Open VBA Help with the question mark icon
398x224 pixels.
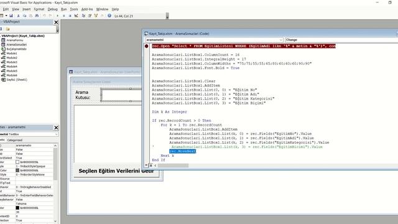[x=109, y=16]
